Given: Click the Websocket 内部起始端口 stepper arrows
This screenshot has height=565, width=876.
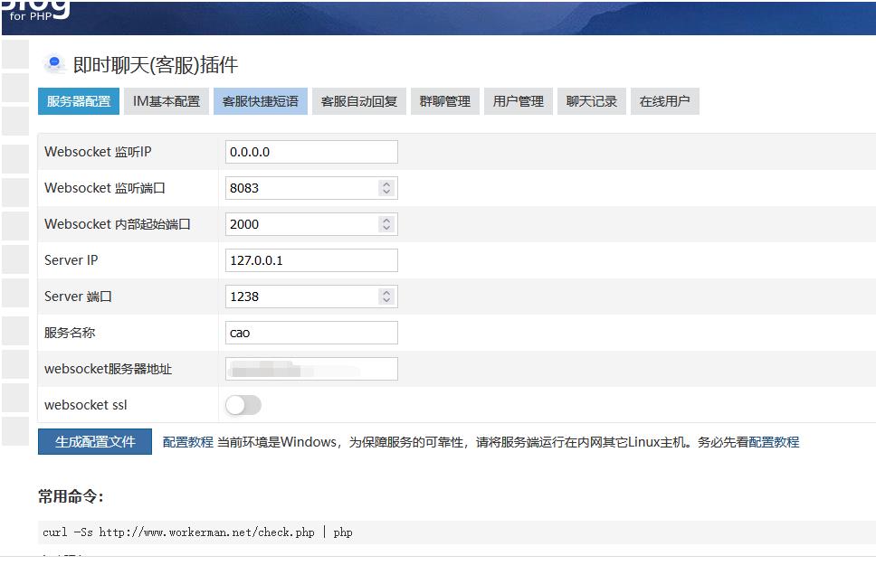Looking at the screenshot, I should click(x=386, y=224).
